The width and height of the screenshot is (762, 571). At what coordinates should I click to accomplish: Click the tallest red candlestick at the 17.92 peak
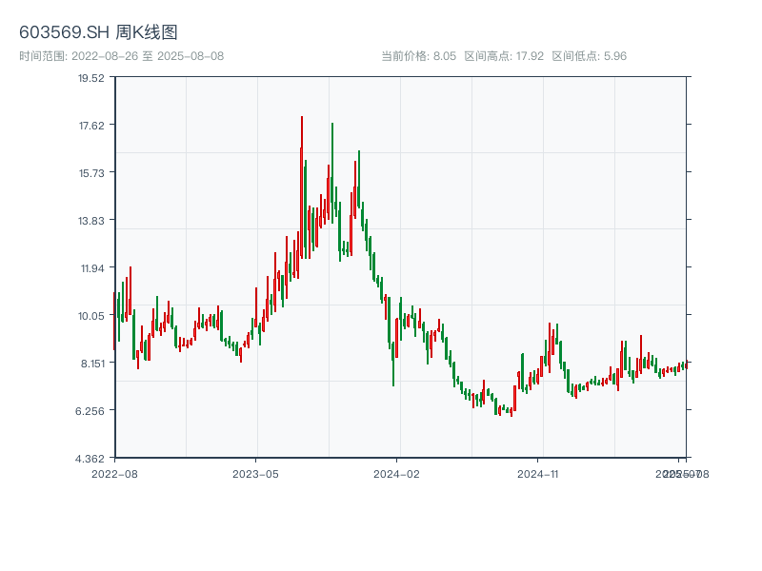[302, 187]
